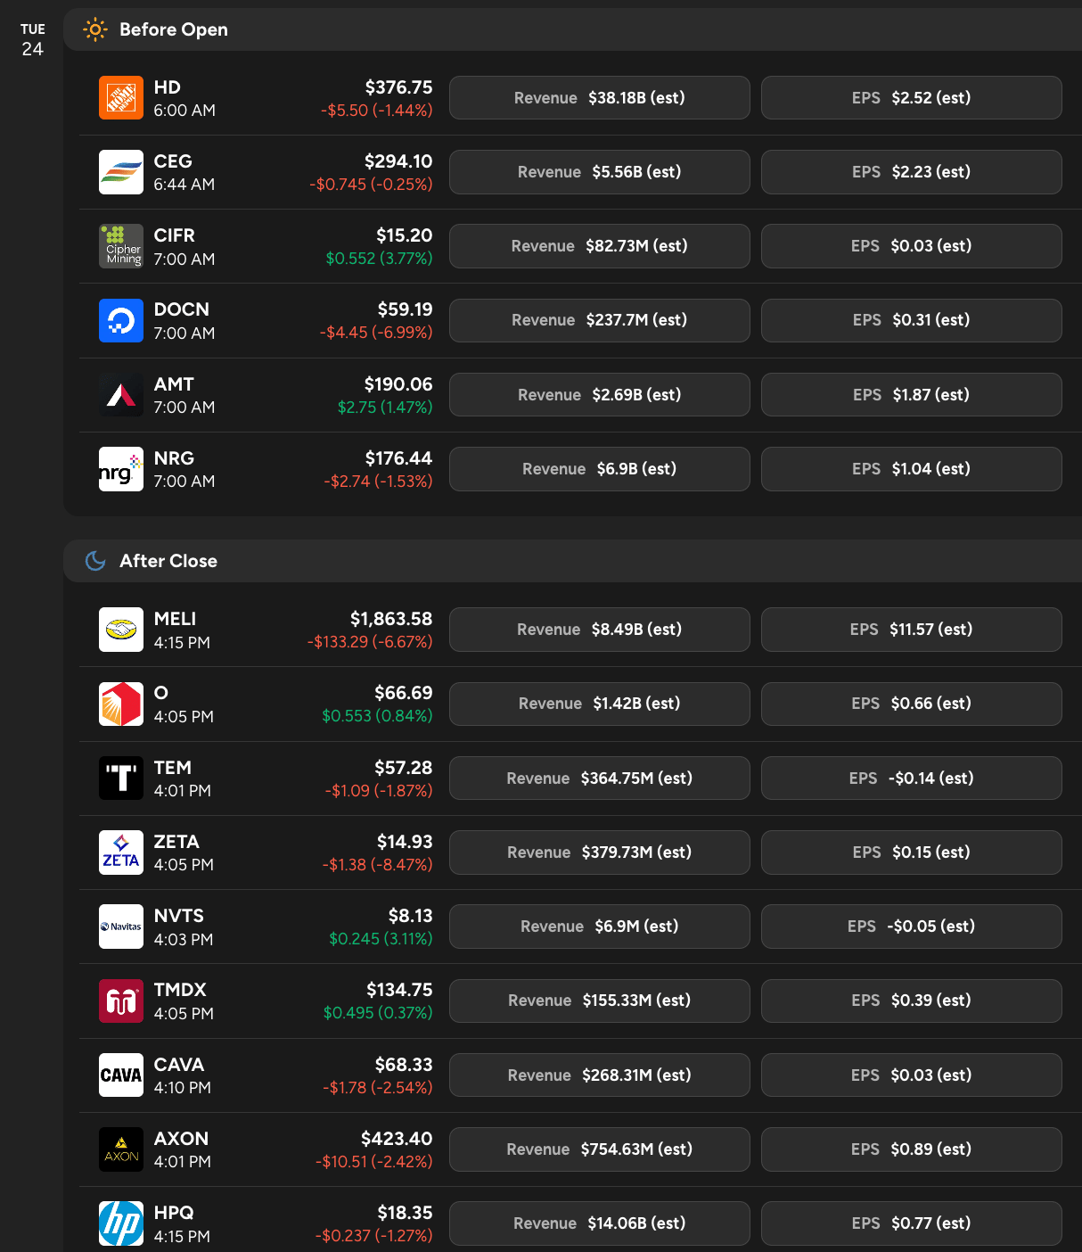Click NVTS revenue $6.9M estimate box
1082x1252 pixels.
[x=600, y=927]
